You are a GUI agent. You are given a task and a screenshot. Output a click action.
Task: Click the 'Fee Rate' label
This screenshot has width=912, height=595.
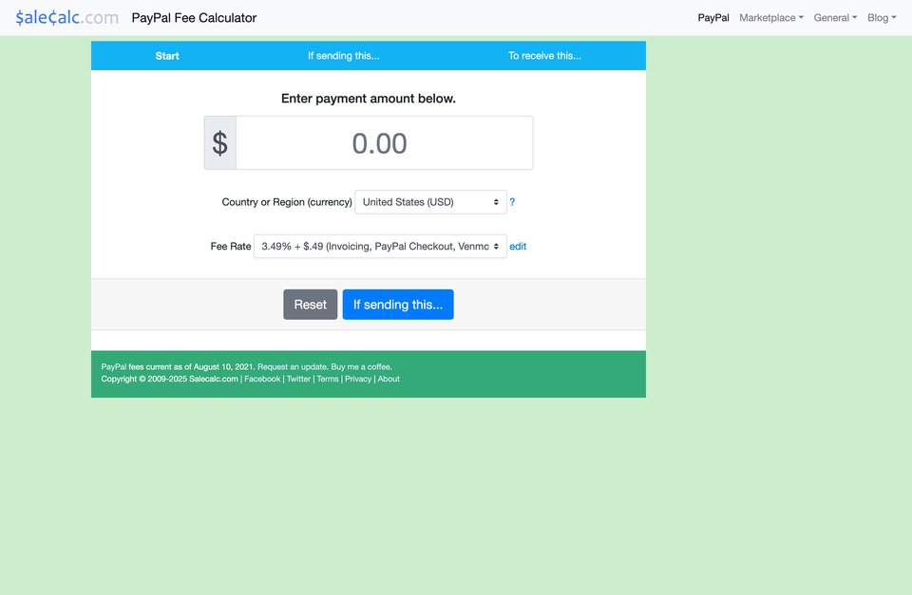pos(230,247)
